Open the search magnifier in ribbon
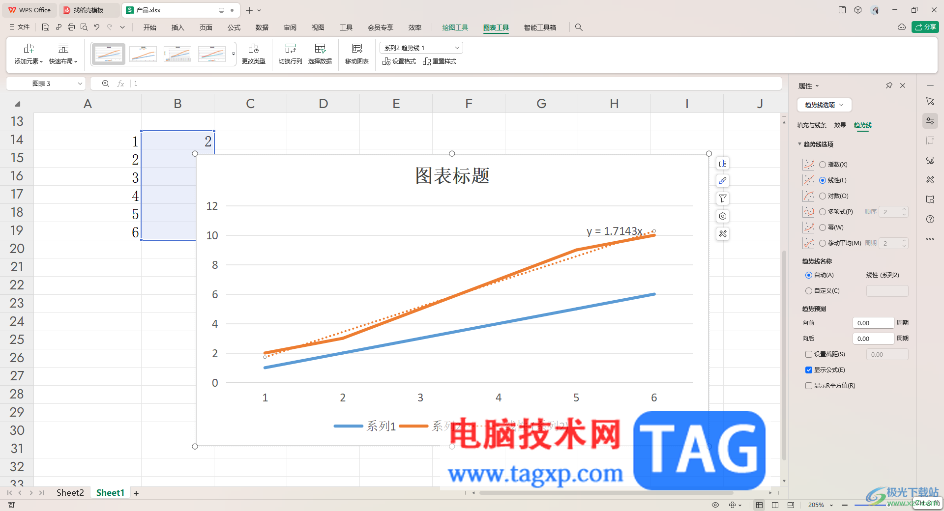Screen dimensions: 944x511 pyautogui.click(x=579, y=28)
